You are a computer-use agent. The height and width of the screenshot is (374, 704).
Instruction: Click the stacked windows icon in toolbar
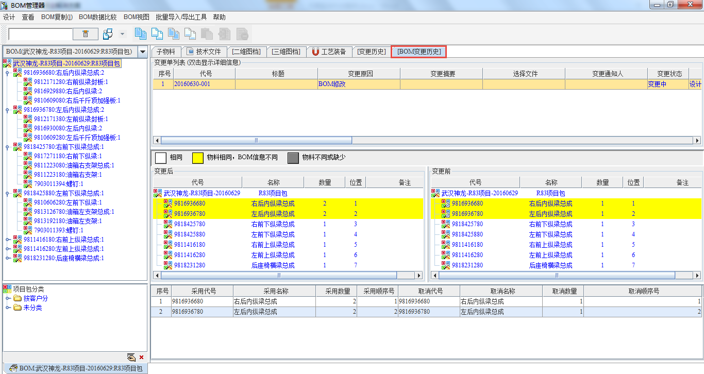[108, 34]
